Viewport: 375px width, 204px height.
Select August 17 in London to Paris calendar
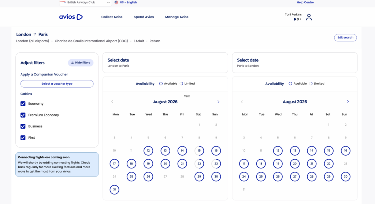114,164
